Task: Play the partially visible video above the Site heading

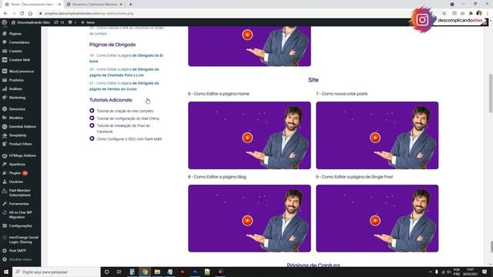Action: pyautogui.click(x=247, y=35)
